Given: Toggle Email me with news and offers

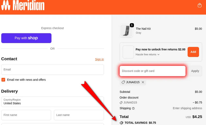Looking at the screenshot, I should [x=3, y=80].
